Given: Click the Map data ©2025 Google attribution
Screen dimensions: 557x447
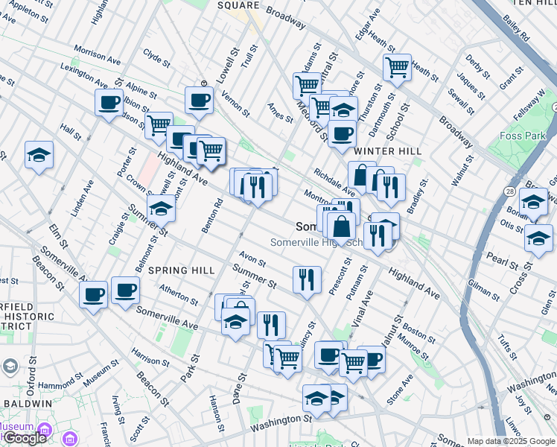Looking at the screenshot, I should click(511, 441).
